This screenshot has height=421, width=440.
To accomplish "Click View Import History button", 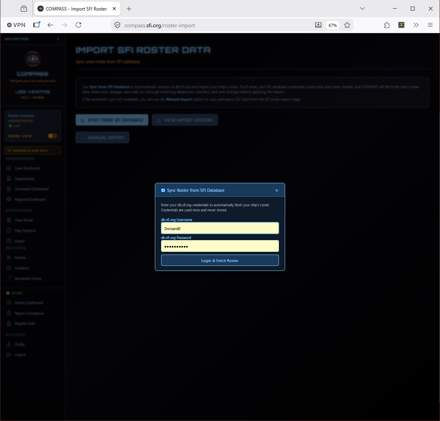I will point(185,120).
